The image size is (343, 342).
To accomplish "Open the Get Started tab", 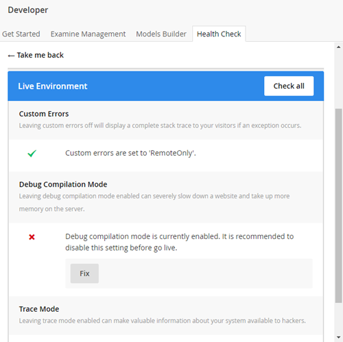I will pyautogui.click(x=21, y=34).
